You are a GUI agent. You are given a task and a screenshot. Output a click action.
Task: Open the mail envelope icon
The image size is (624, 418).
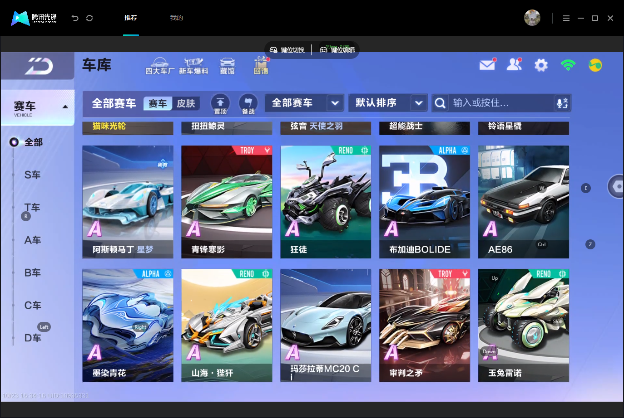pyautogui.click(x=487, y=65)
